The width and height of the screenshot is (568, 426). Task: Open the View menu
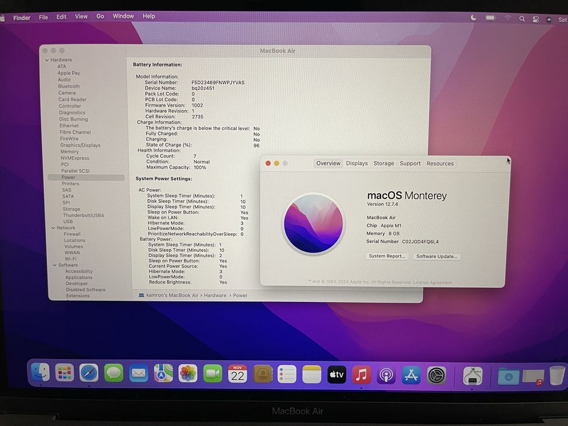coord(81,16)
